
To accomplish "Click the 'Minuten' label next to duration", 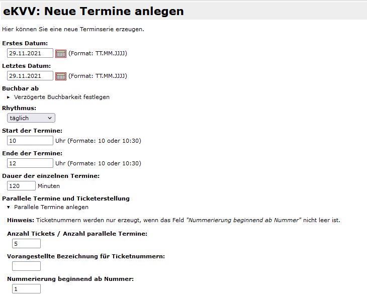I will (49, 186).
